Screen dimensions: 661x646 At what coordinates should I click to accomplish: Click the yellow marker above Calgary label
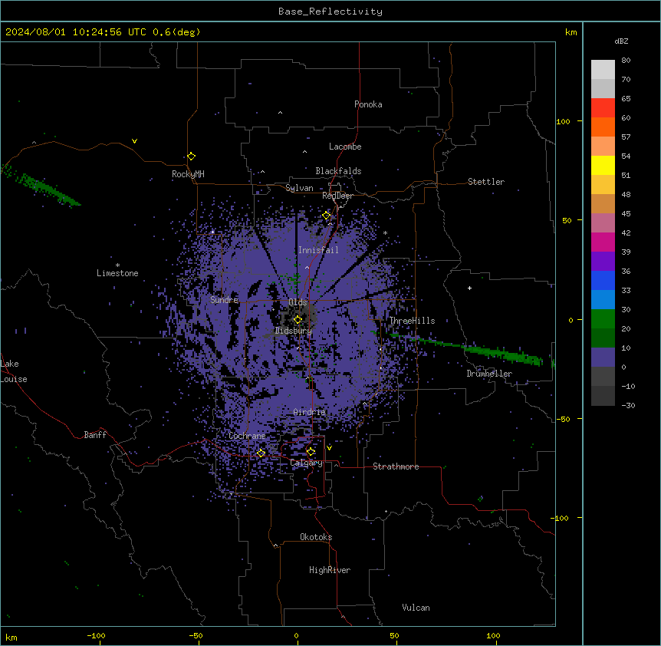point(311,452)
